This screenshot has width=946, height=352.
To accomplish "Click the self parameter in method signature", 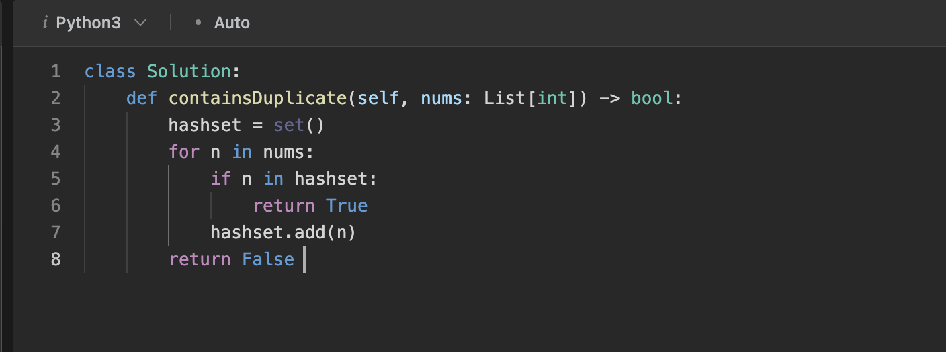I will pos(378,99).
